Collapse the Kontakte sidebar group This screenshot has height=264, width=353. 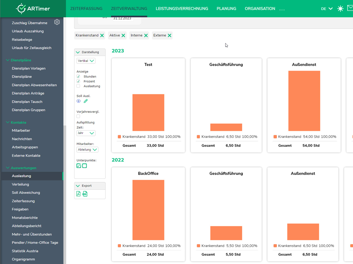click(8, 122)
